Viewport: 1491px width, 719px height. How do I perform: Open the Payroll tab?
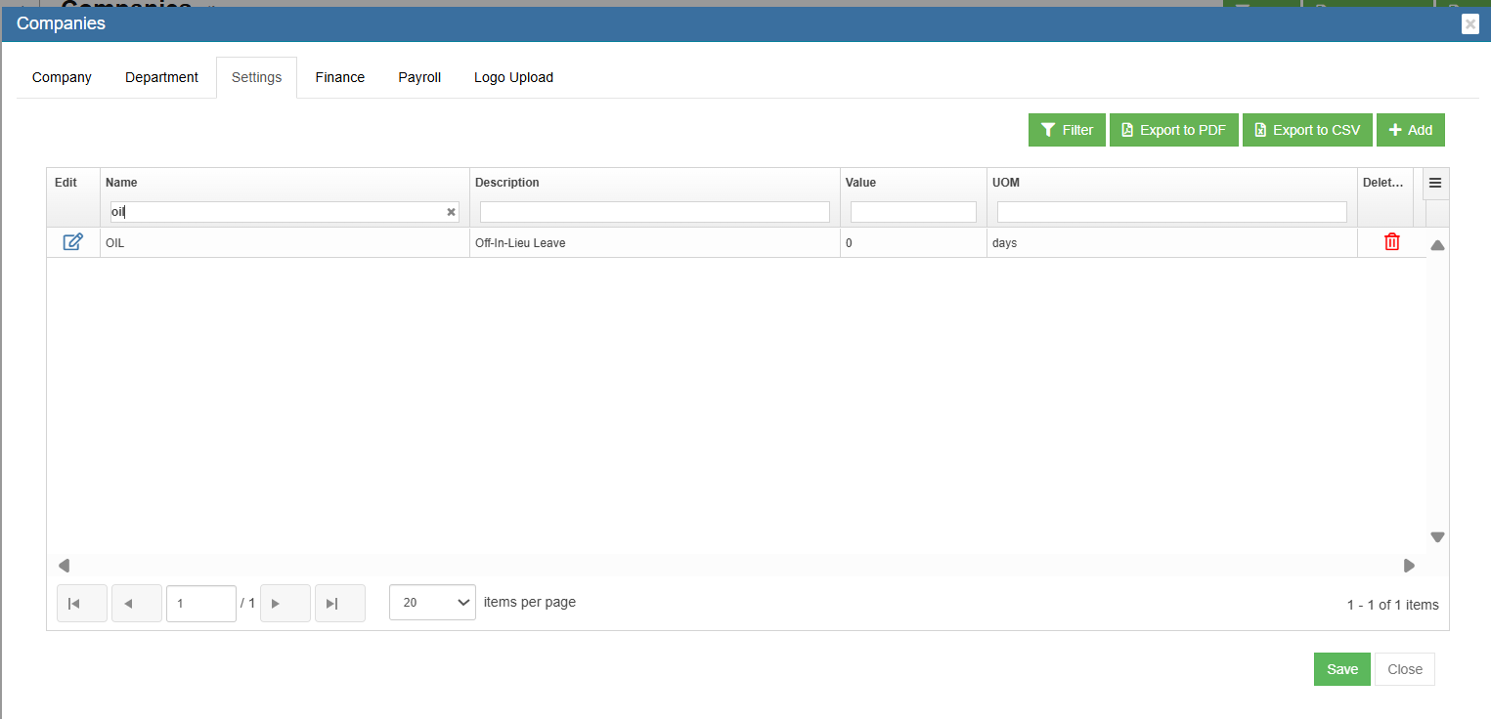coord(419,77)
